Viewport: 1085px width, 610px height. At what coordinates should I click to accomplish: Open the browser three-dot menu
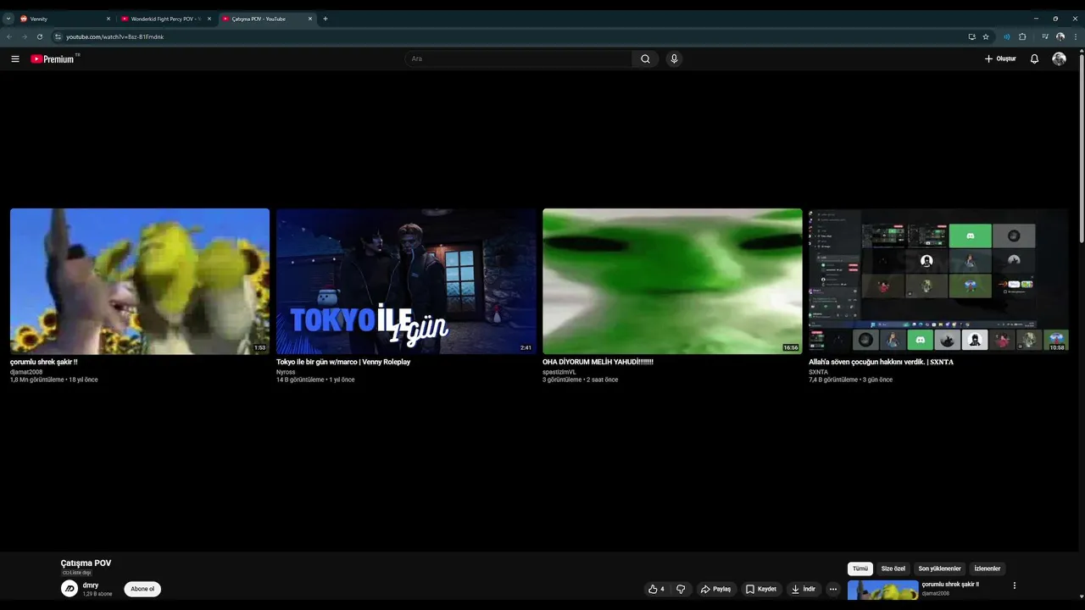click(x=1076, y=37)
